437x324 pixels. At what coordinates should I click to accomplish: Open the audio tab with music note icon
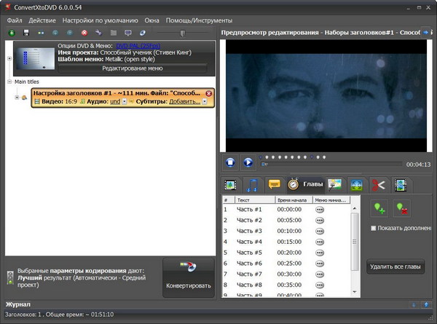click(252, 185)
